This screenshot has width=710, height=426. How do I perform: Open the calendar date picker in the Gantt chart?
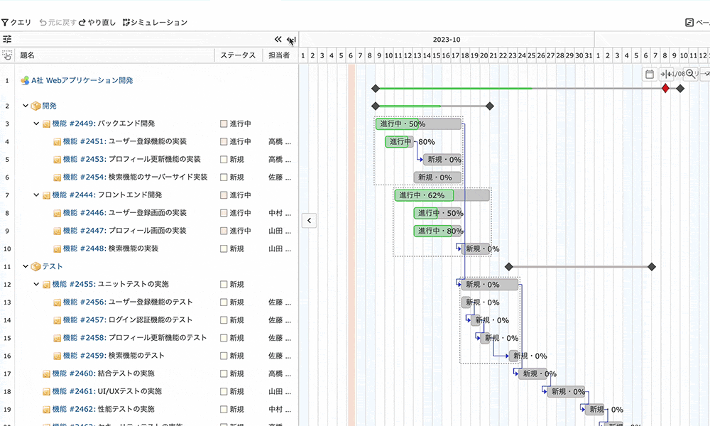point(650,75)
